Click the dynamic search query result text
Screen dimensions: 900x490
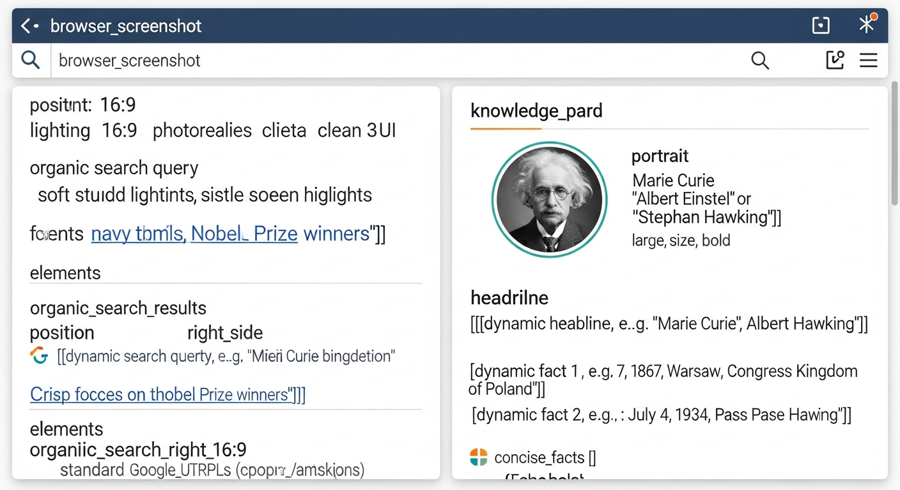[x=226, y=356]
